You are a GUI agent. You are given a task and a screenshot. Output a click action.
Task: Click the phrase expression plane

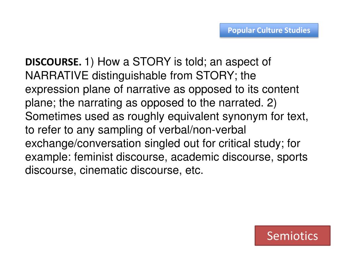[x=68, y=90]
